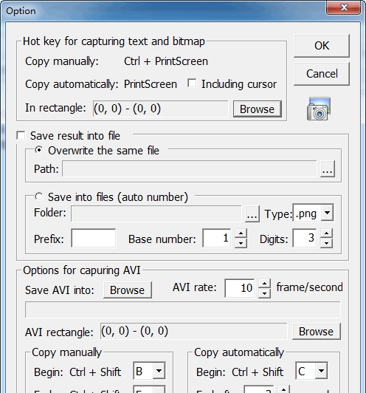Decrease Digits value with down arrow
The width and height of the screenshot is (366, 393).
click(326, 243)
